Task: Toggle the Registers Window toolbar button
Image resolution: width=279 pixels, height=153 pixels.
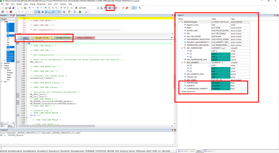Action: point(46,12)
